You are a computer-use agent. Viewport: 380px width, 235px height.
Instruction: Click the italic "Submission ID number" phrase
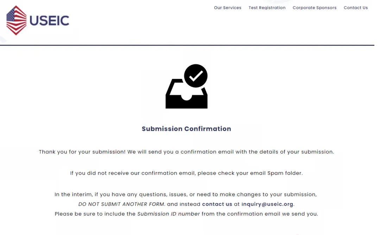(169, 214)
